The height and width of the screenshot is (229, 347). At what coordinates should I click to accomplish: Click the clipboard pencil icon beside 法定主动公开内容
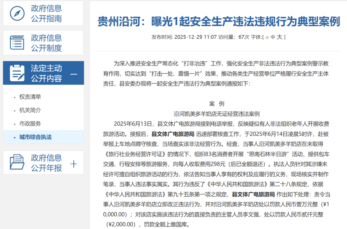[17, 73]
